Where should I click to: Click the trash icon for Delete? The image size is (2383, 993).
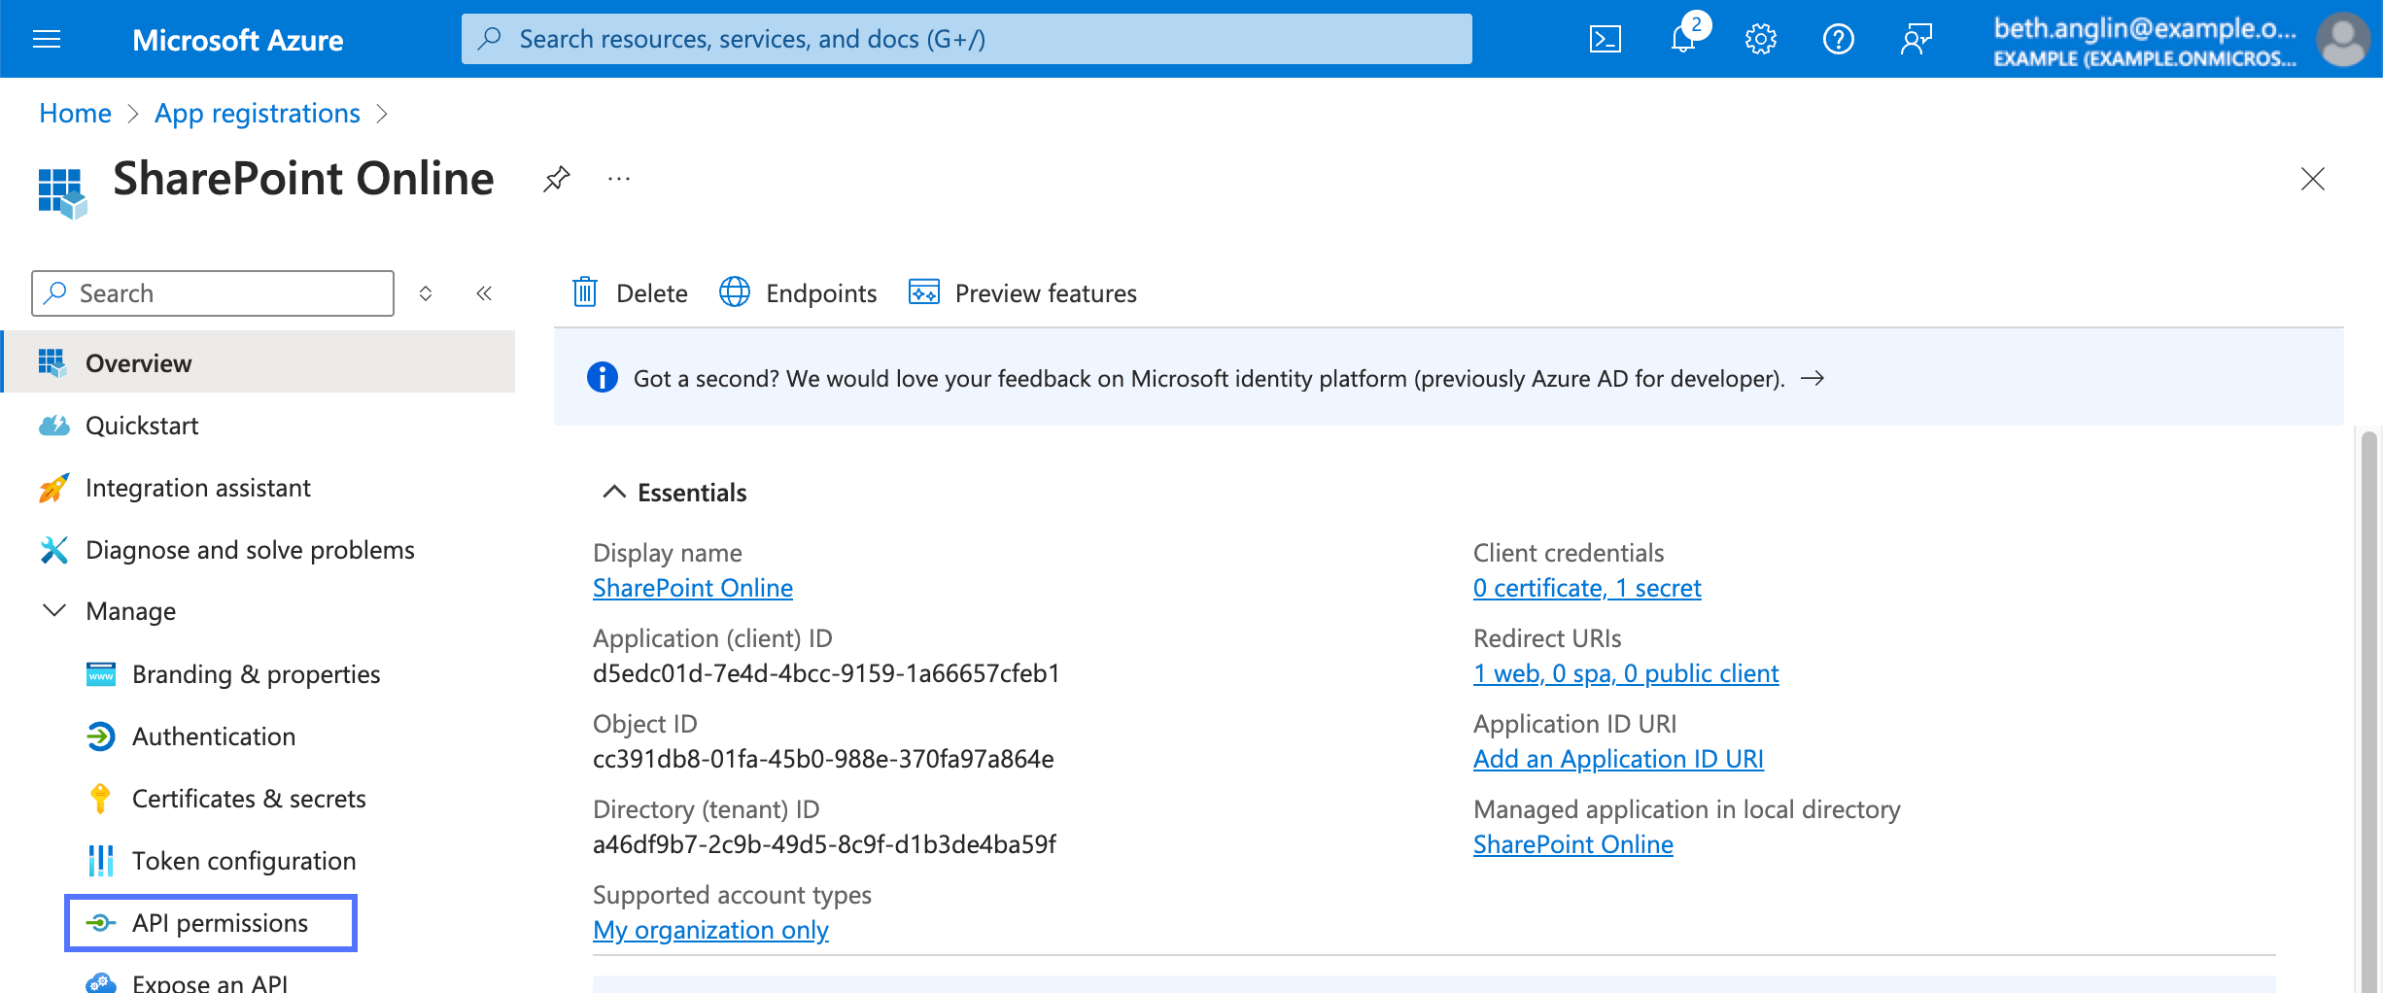click(x=585, y=292)
